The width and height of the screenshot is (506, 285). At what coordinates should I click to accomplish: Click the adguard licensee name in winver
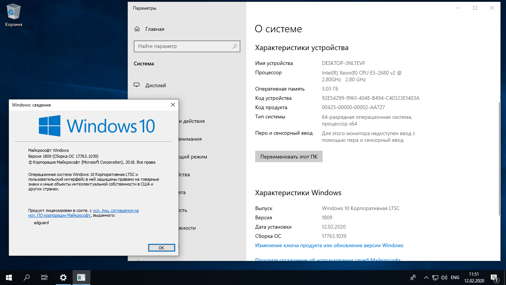click(41, 223)
